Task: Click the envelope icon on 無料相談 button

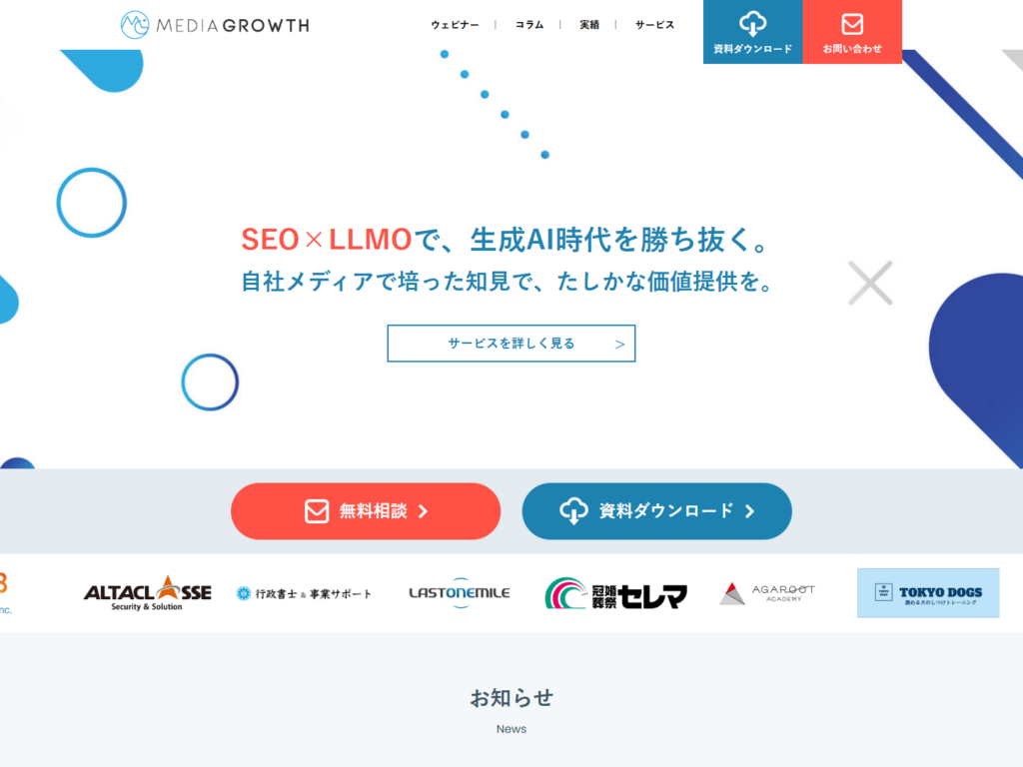Action: tap(317, 510)
